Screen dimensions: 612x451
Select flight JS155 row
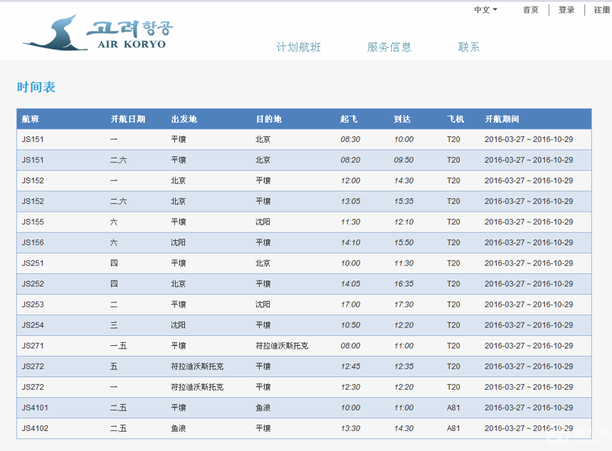33,222
